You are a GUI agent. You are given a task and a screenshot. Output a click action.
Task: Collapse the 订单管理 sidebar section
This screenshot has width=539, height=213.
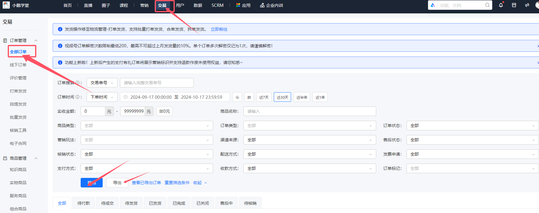click(x=36, y=40)
